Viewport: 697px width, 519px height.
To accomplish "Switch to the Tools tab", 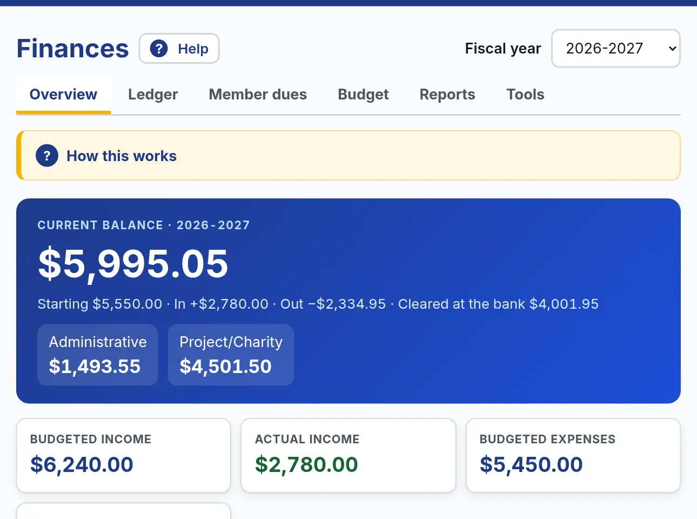I will (x=525, y=95).
